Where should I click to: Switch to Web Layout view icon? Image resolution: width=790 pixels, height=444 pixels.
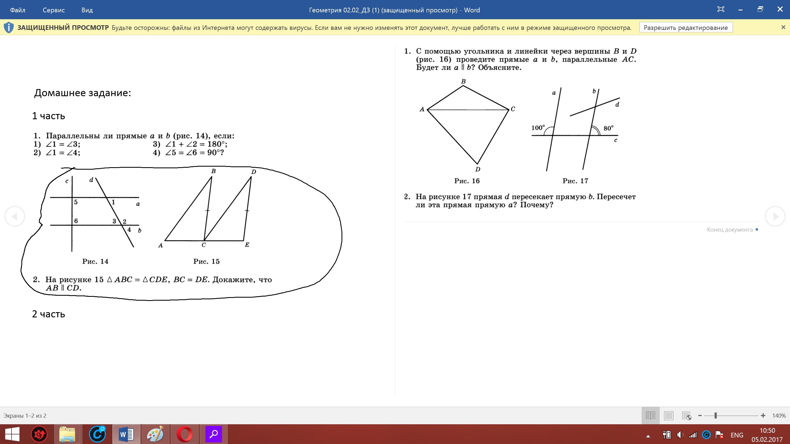(686, 415)
